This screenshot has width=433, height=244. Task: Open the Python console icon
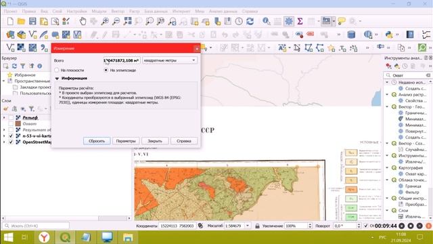click(x=389, y=35)
